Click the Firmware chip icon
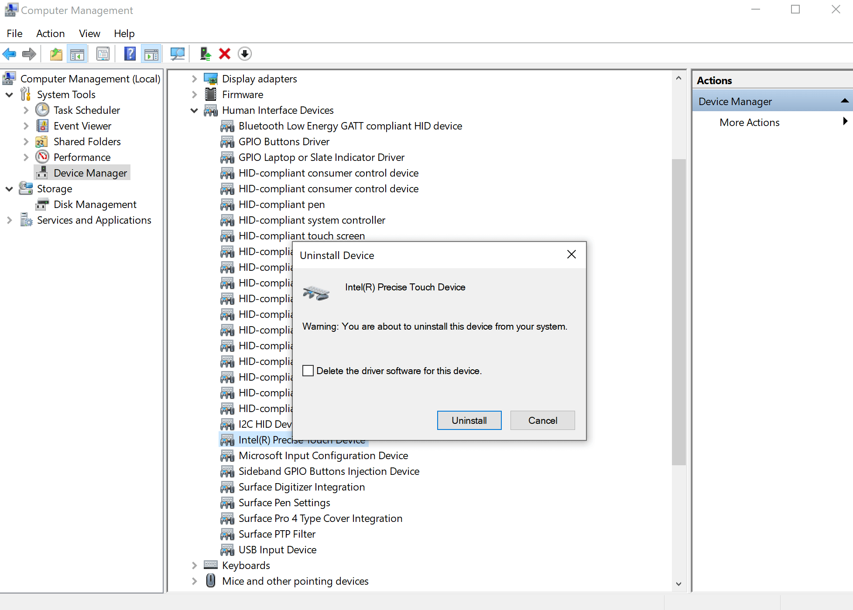This screenshot has width=853, height=610. click(x=211, y=94)
